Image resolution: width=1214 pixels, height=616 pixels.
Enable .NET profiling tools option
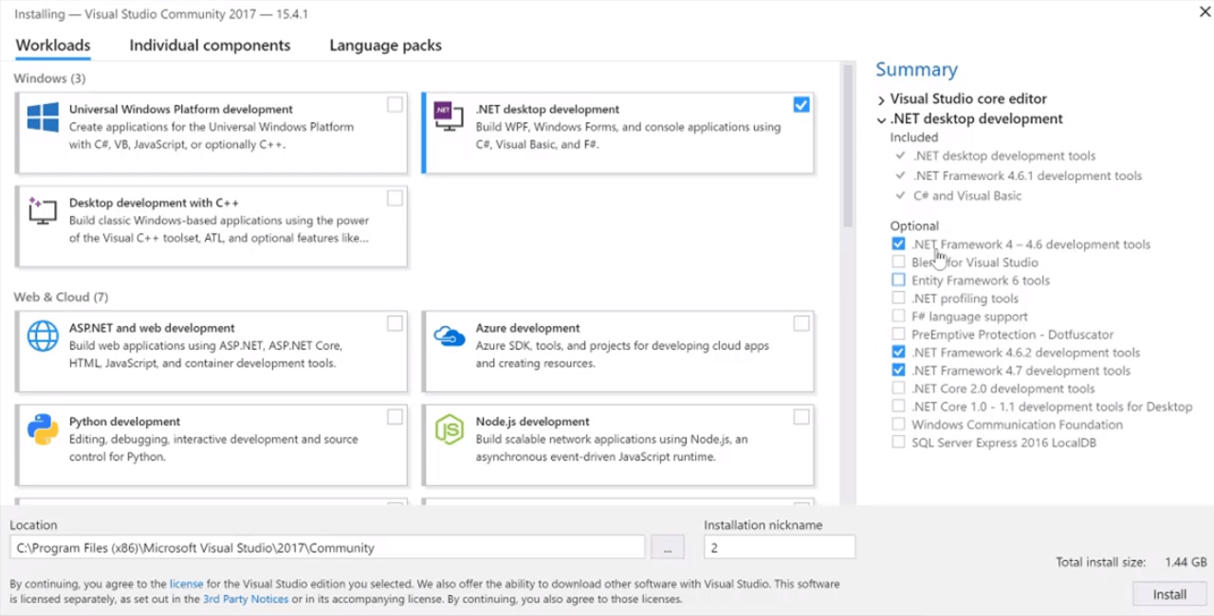point(898,298)
